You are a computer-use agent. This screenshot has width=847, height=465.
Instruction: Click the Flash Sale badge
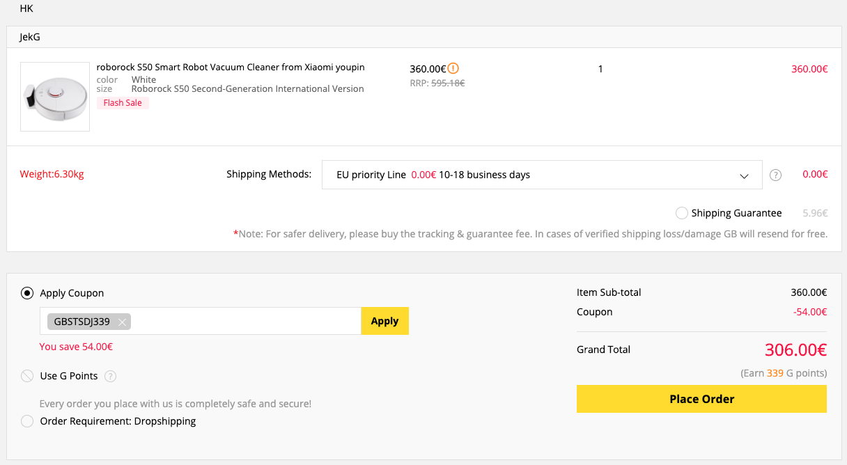coord(123,103)
